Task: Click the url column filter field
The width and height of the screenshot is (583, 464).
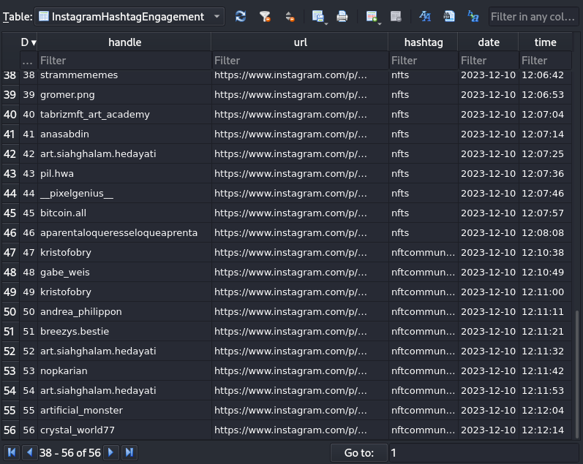Action: click(x=301, y=61)
